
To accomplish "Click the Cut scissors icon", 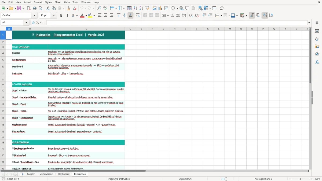I will 48,8.
